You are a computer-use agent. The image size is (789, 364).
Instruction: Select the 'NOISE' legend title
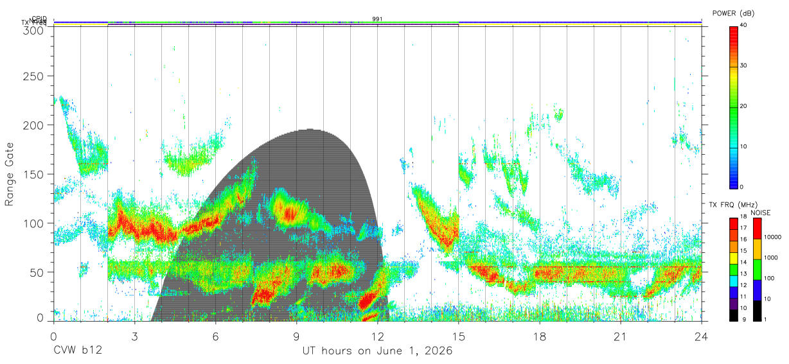coord(760,212)
